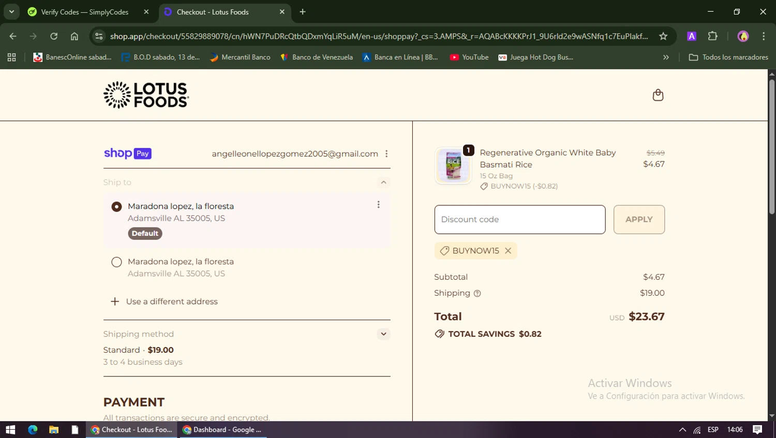Open the YouTube bookmark
Viewport: 776px width, 438px height.
coord(469,57)
